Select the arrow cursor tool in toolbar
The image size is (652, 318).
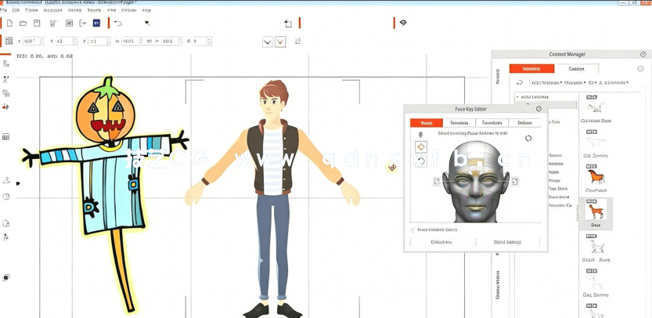[147, 23]
